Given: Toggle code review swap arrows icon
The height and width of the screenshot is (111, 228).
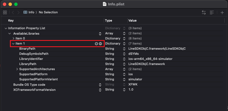Looking at the screenshot, I should (204, 12).
